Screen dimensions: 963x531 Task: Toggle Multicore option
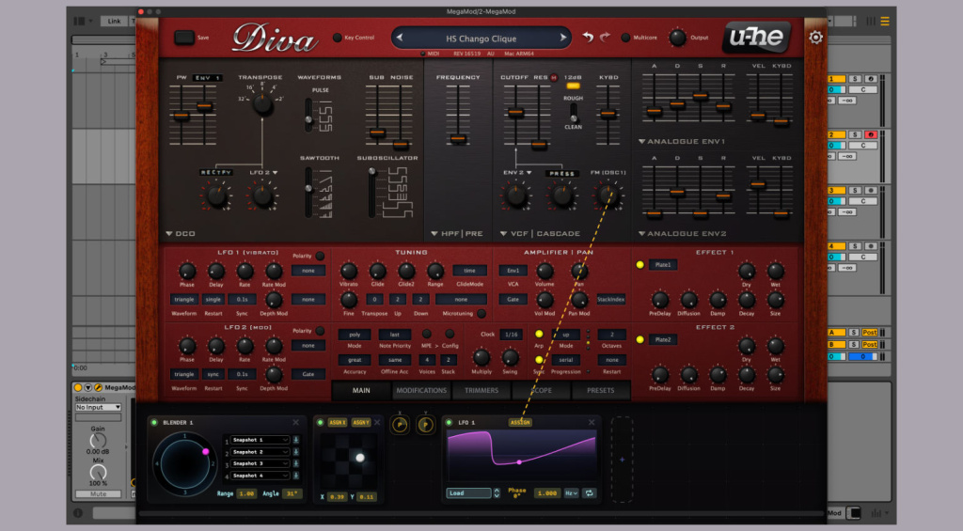pyautogui.click(x=625, y=38)
